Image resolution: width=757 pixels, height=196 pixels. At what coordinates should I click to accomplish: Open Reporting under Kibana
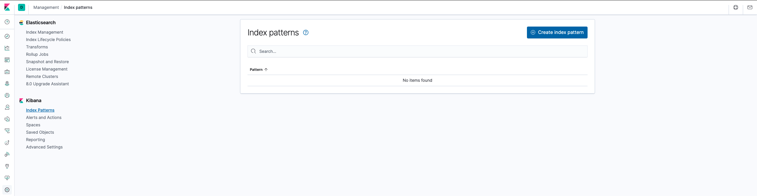(35, 140)
